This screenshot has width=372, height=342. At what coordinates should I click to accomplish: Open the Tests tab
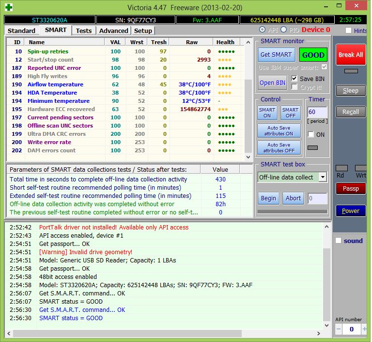[84, 31]
